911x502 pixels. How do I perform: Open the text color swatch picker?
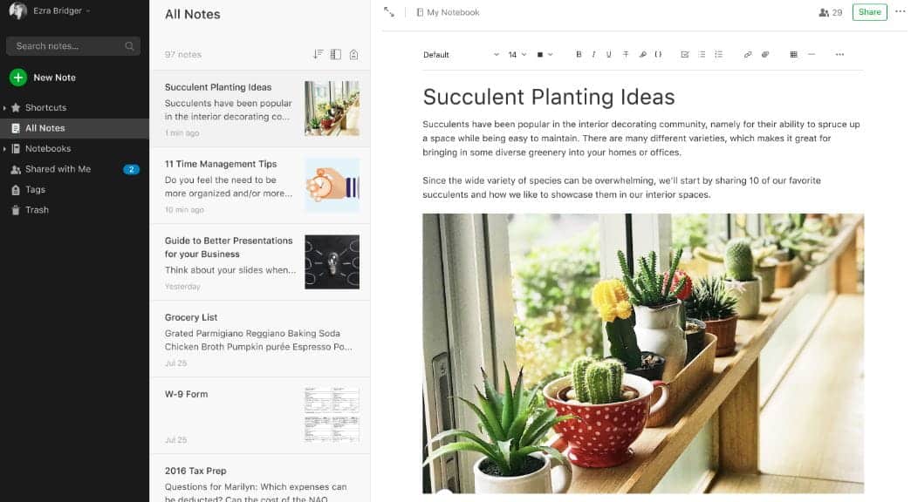point(543,54)
